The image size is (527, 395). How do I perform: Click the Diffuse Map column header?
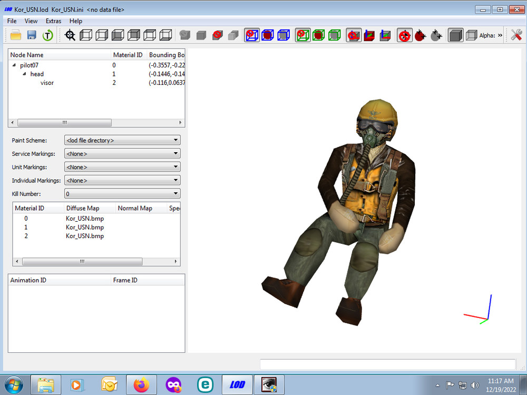pos(90,208)
